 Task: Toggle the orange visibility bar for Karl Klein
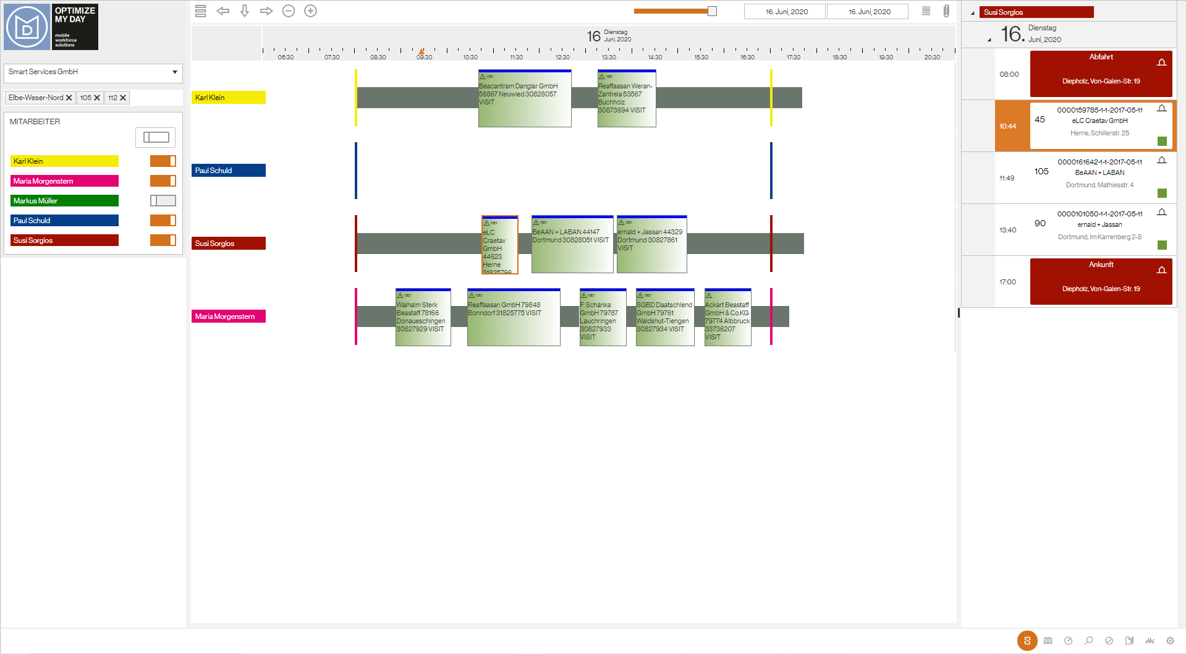pos(163,161)
